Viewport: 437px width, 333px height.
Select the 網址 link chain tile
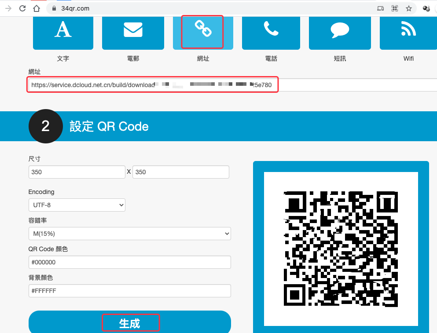[x=203, y=33]
